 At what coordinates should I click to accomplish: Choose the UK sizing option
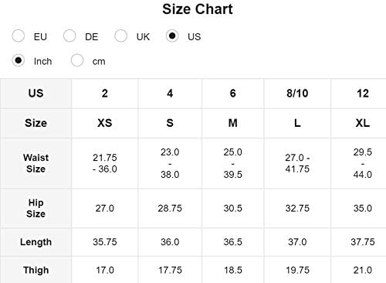pos(121,36)
